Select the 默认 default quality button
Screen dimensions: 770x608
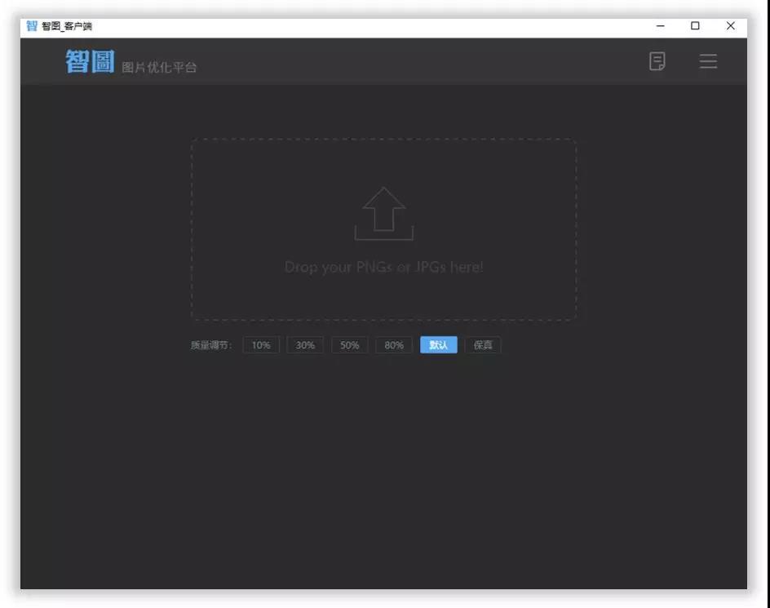tap(439, 345)
